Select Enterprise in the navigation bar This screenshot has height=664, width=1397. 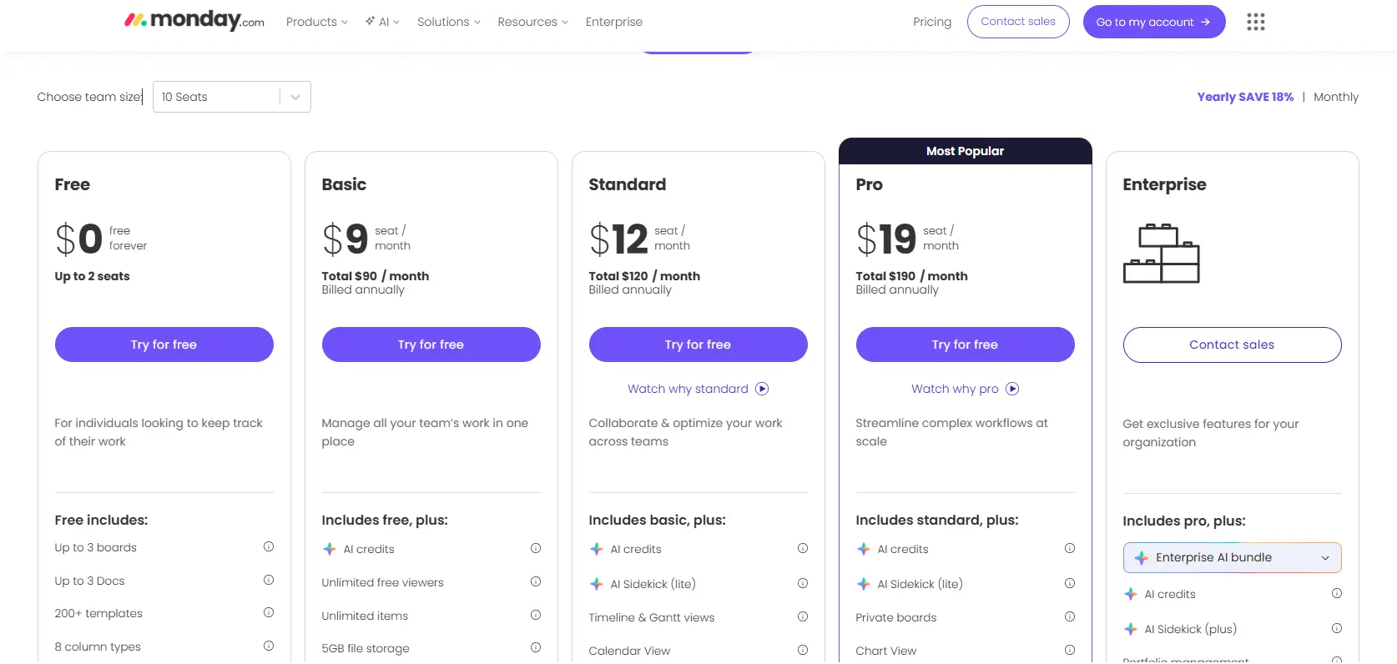[613, 22]
